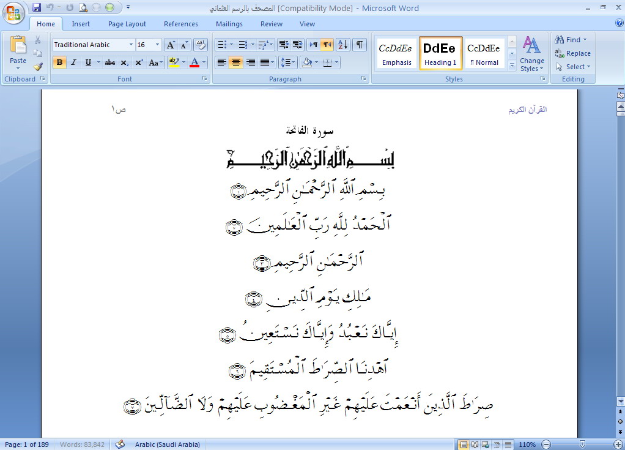Expand the Styles gallery more arrow
This screenshot has height=450, width=625.
coord(512,67)
